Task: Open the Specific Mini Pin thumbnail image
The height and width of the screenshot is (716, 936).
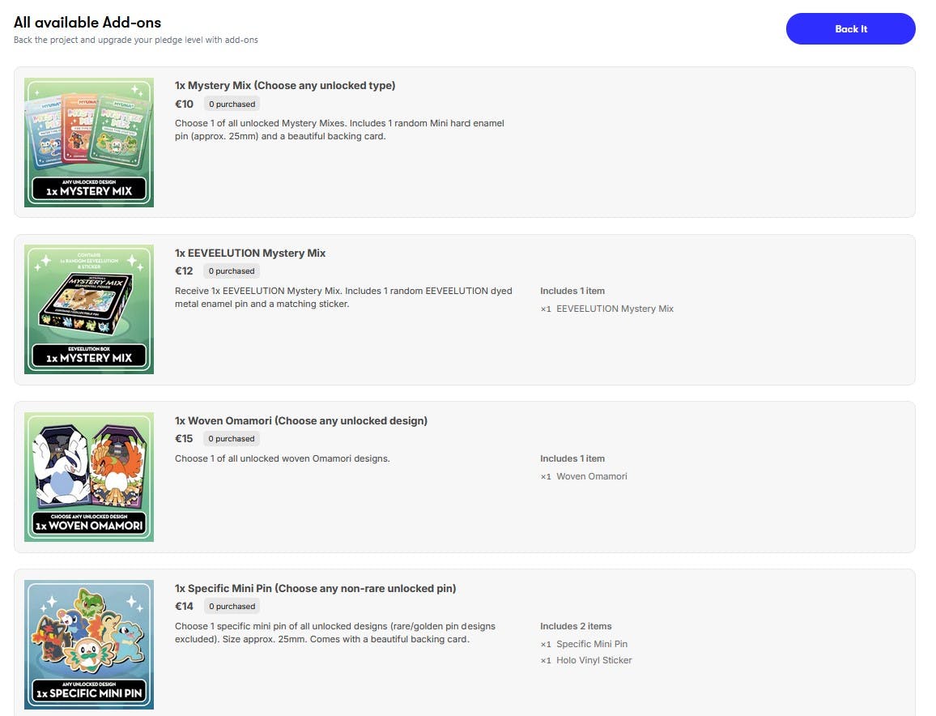Action: tap(89, 645)
